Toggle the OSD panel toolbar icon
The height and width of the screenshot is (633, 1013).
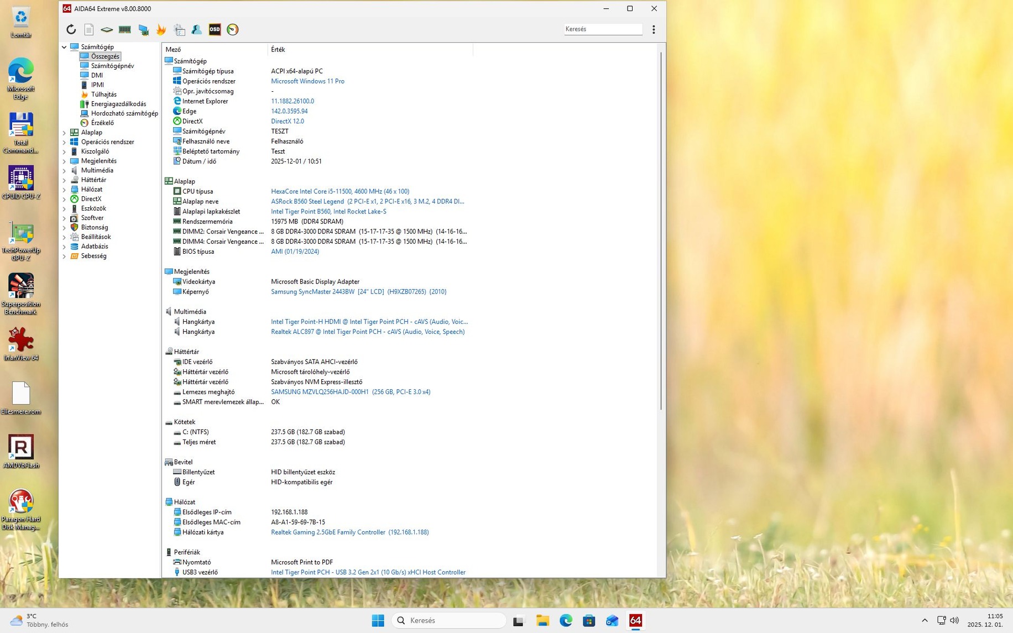tap(215, 29)
